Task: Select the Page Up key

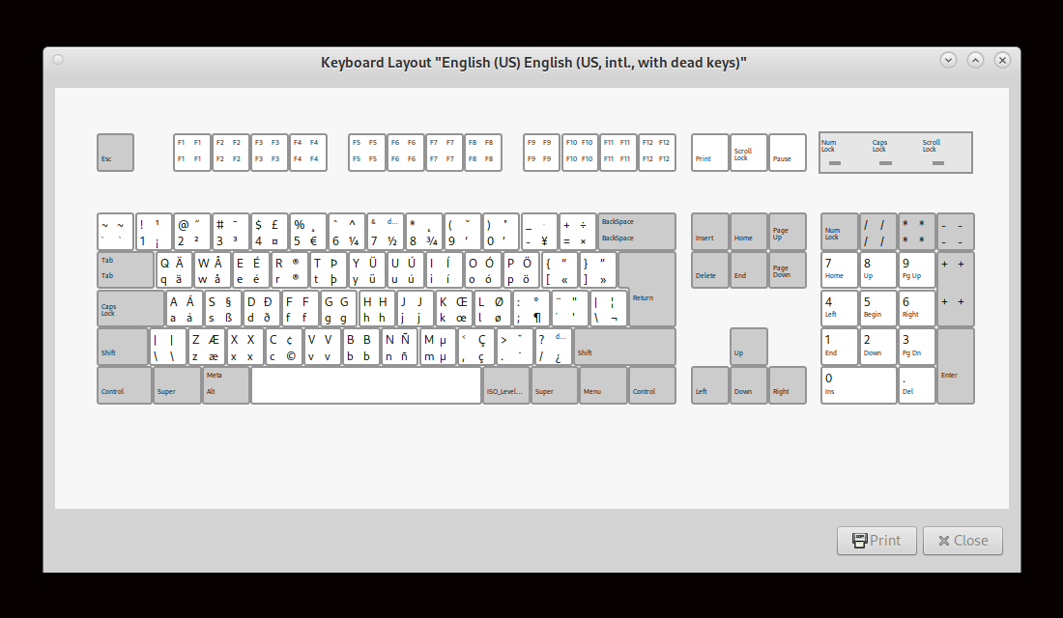Action: pyautogui.click(x=787, y=232)
